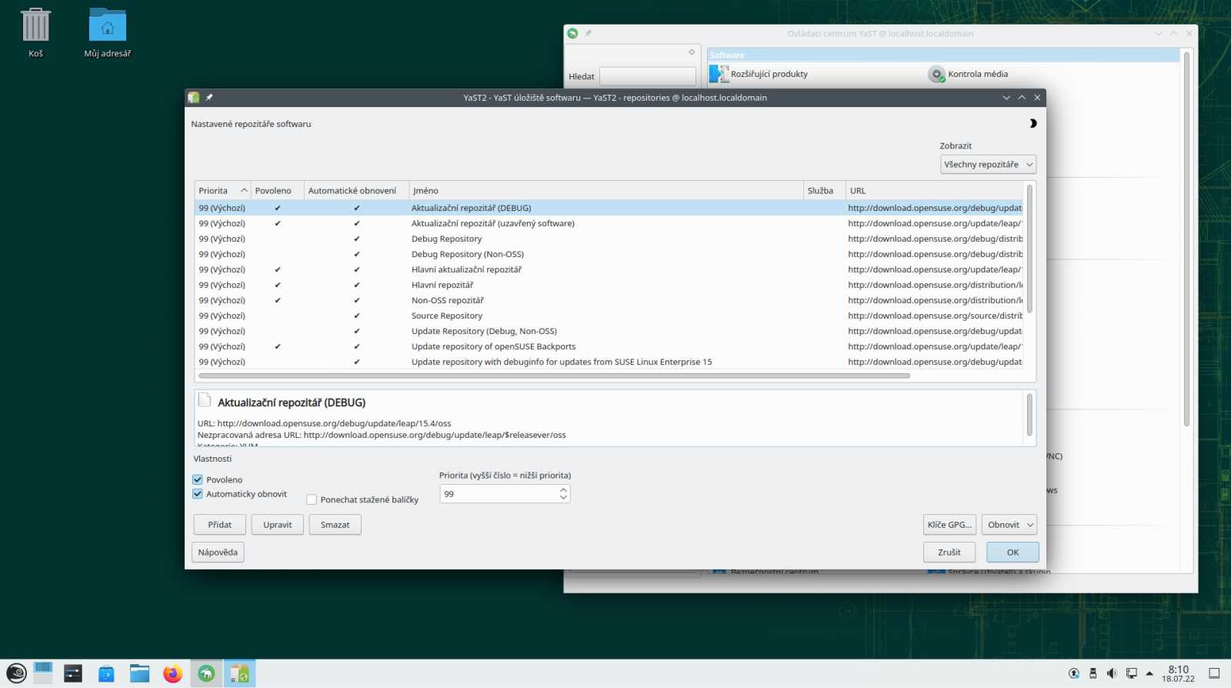Sort by the Priorita column header

click(222, 191)
